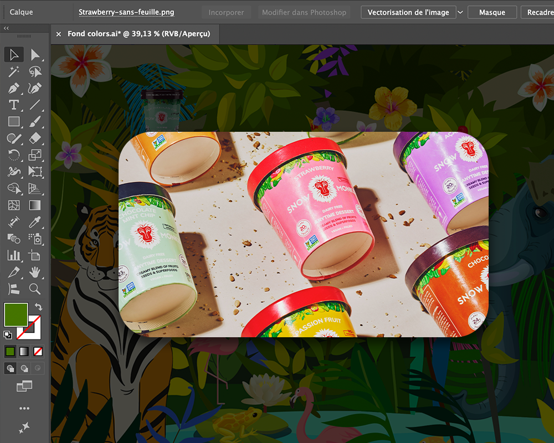Image resolution: width=554 pixels, height=443 pixels.
Task: Select the Blend tool
Action: [14, 239]
